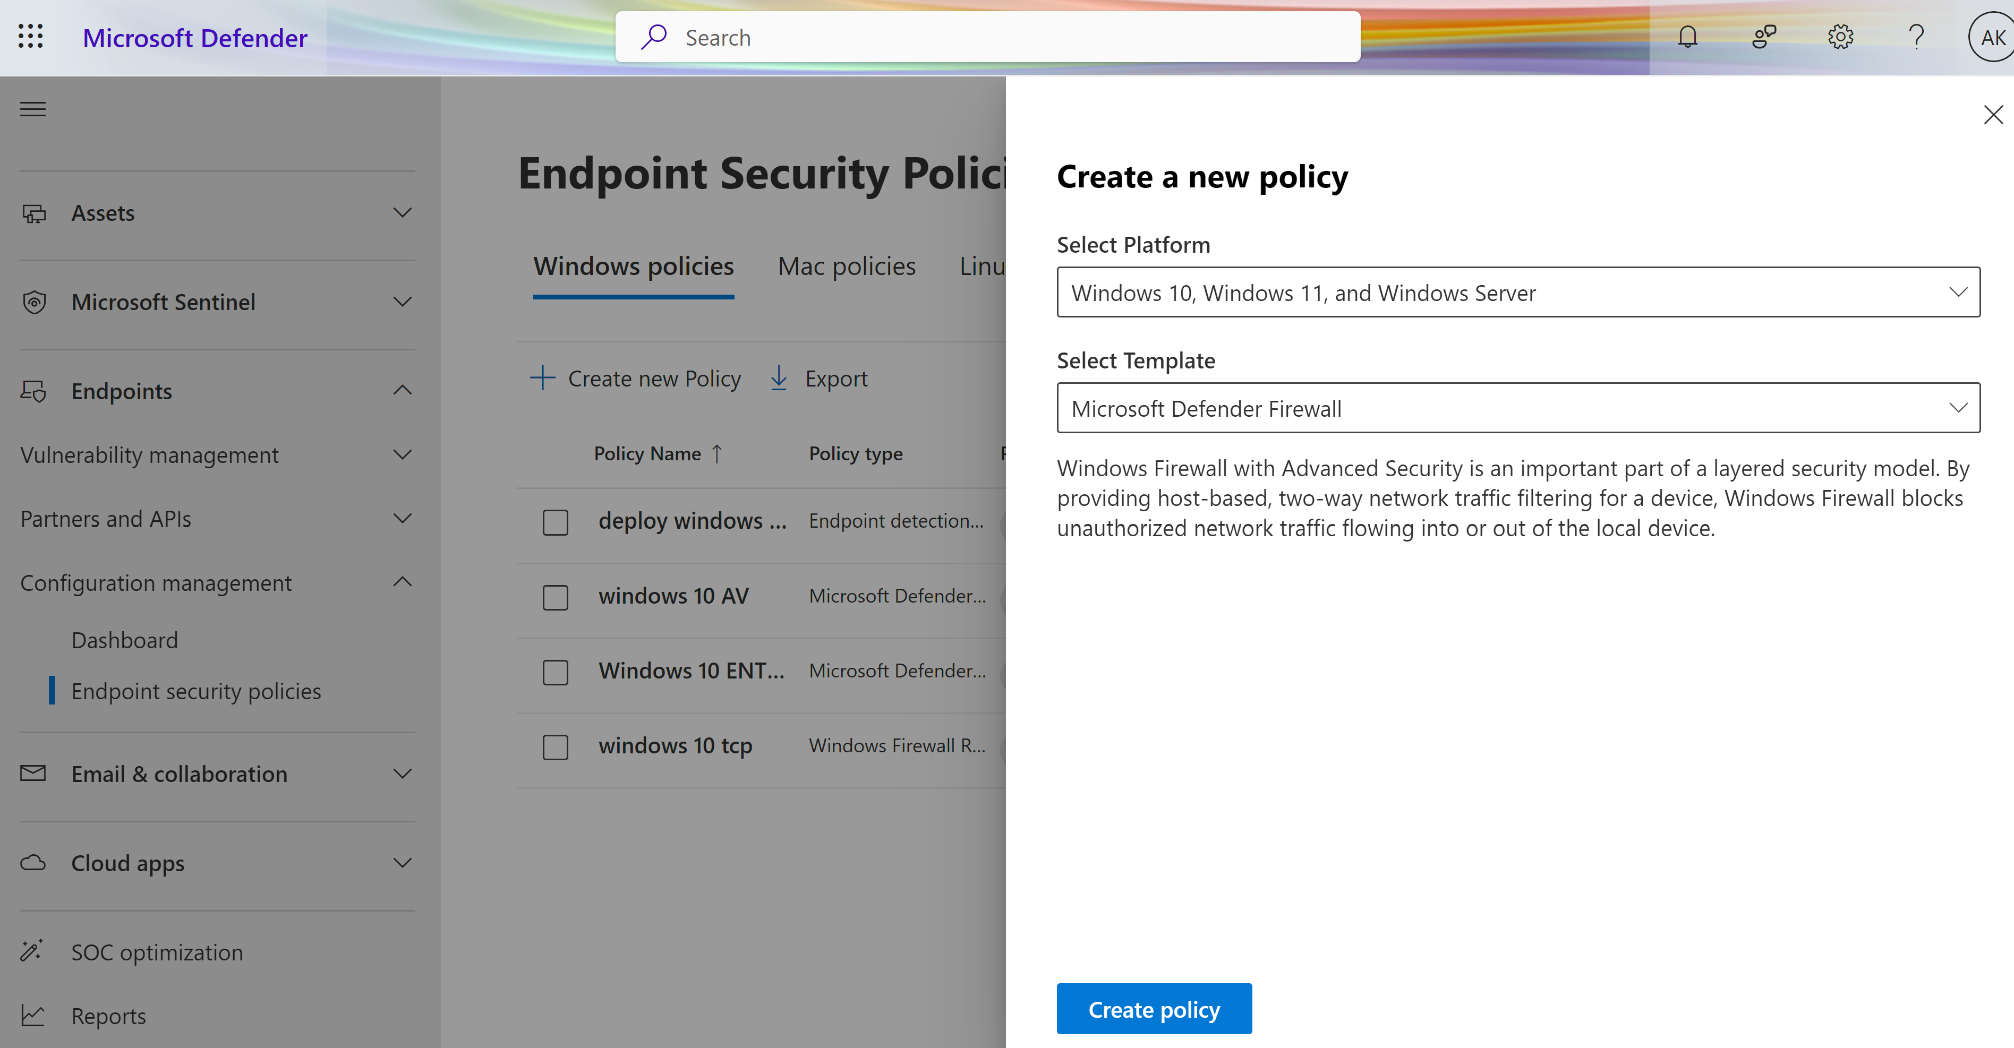2014x1048 pixels.
Task: Click the Create policy button
Action: (1154, 1009)
